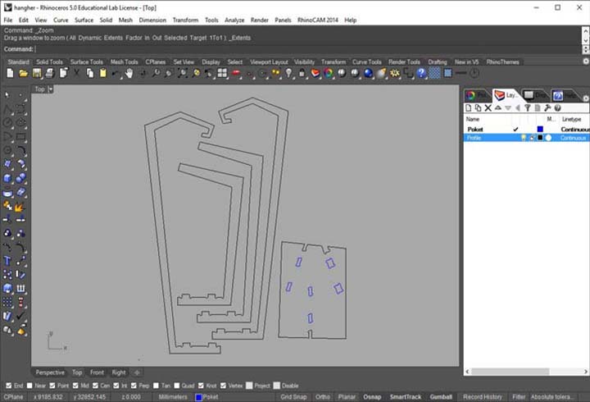Click the Box solid tool in sidebar
This screenshot has width=590, height=402.
7,178
